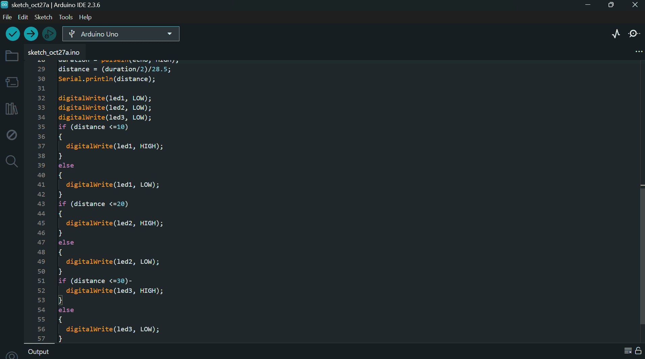Open the Serial Monitor
Viewport: 645px width, 359px height.
coord(634,34)
